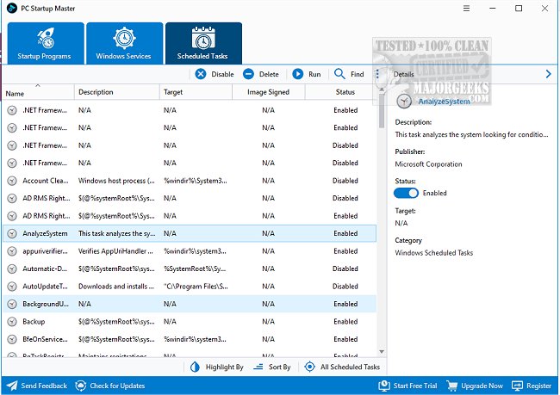Image resolution: width=560 pixels, height=395 pixels.
Task: Click 'Microsoft Corporation' publisher text
Action: [x=428, y=164]
